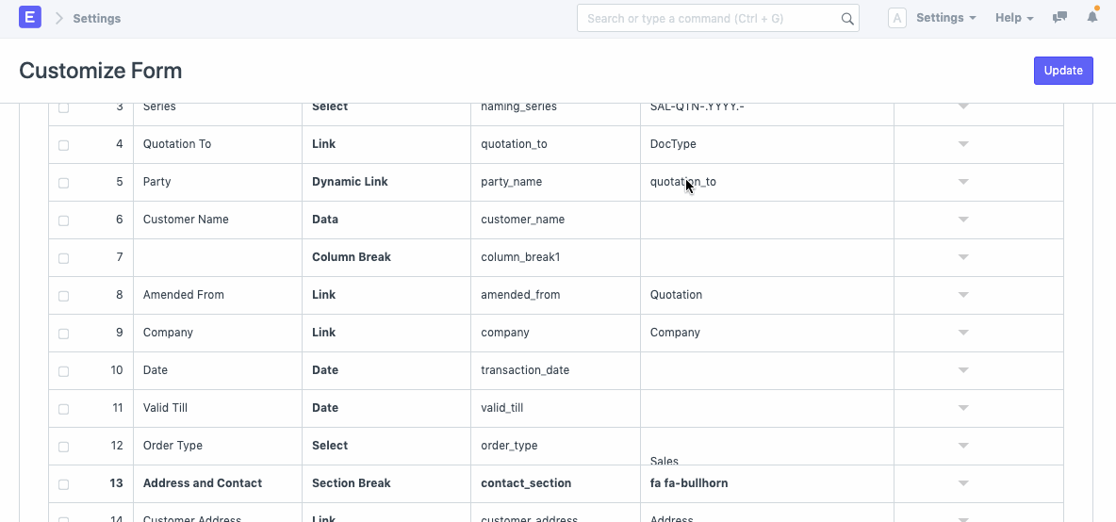Click the Dynamic Link type cell
The image size is (1116, 522).
pyautogui.click(x=386, y=182)
